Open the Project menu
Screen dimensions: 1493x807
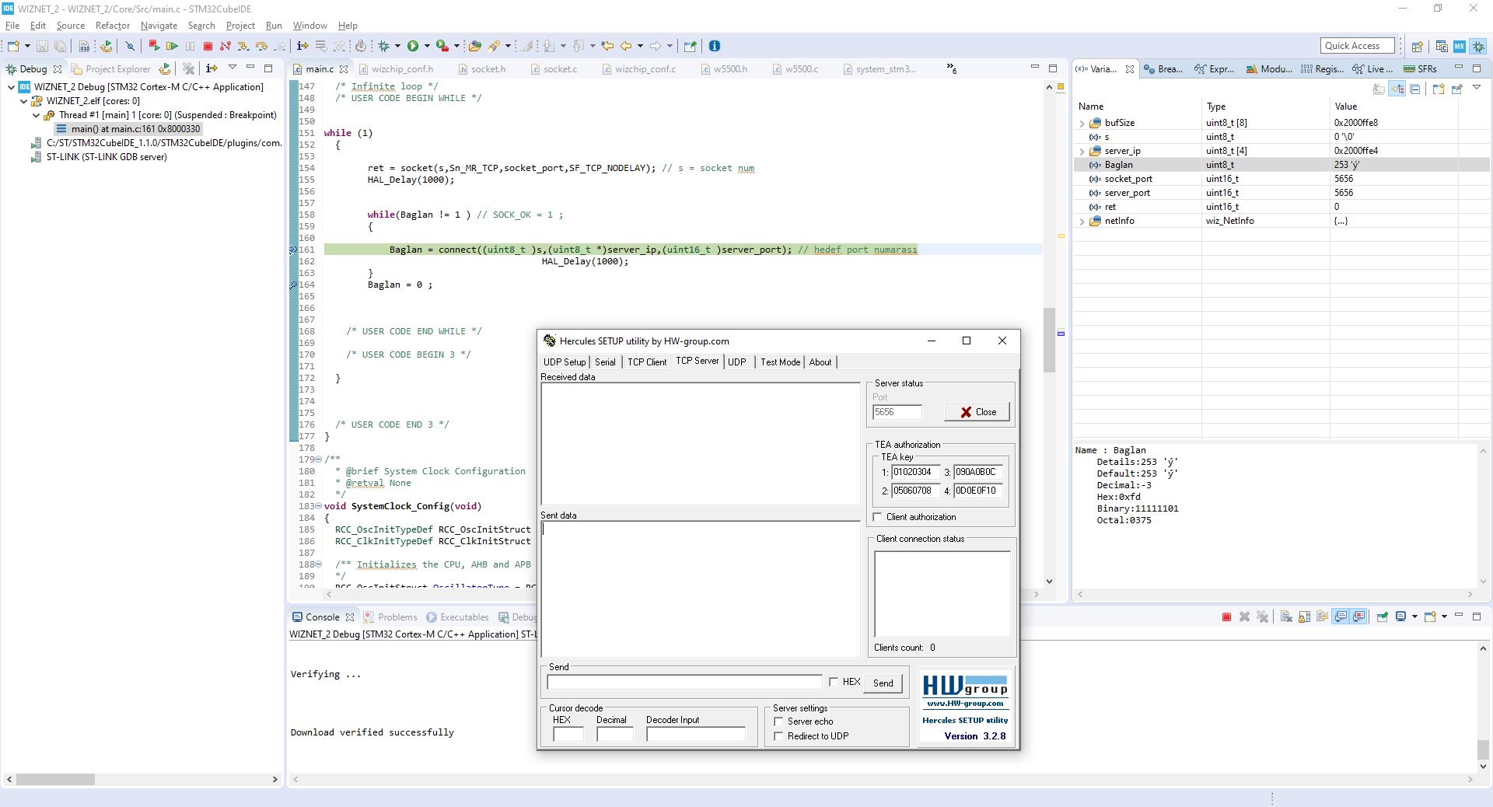coord(240,26)
